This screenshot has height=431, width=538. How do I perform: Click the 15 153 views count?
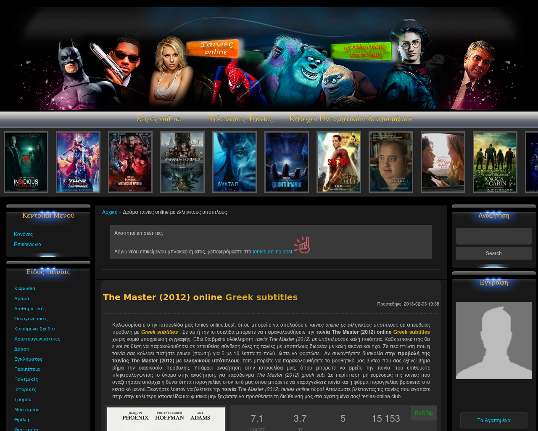[386, 418]
